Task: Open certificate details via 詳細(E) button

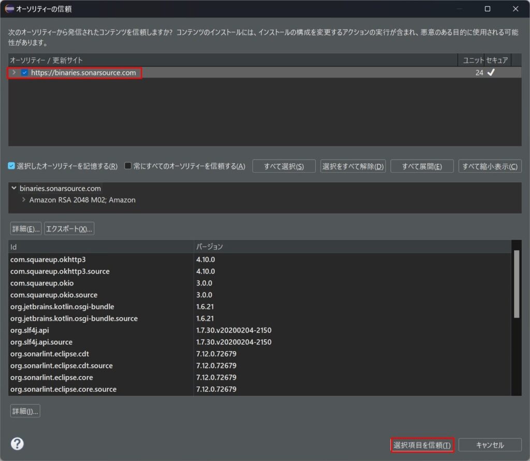Action: (x=25, y=228)
